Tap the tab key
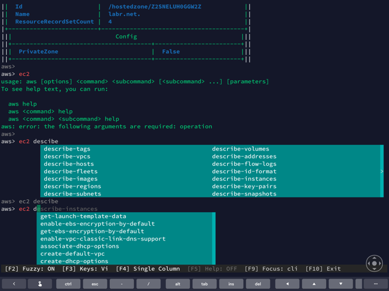 click(x=204, y=284)
